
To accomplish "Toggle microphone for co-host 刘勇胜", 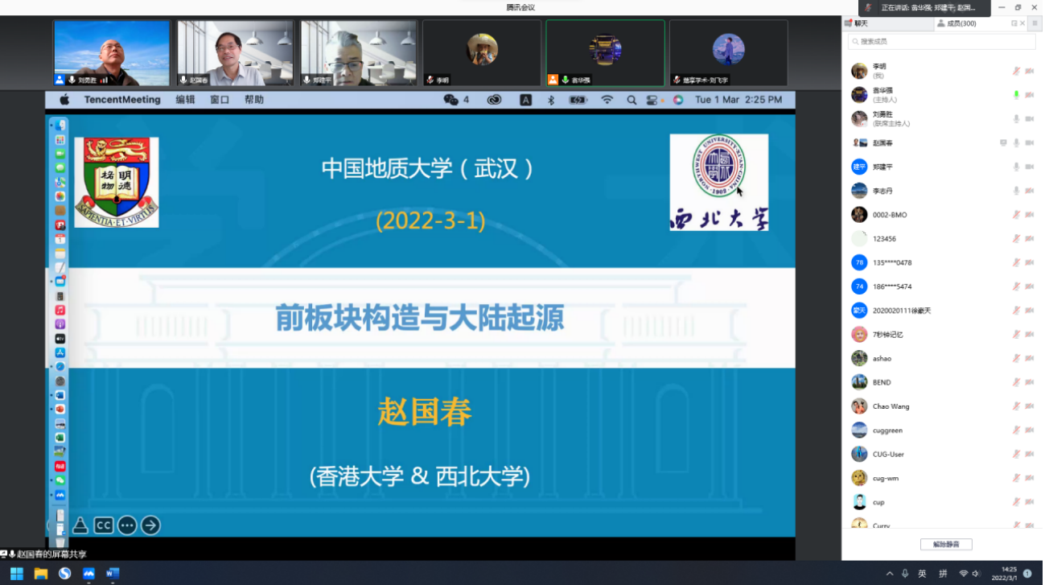I will point(1016,119).
